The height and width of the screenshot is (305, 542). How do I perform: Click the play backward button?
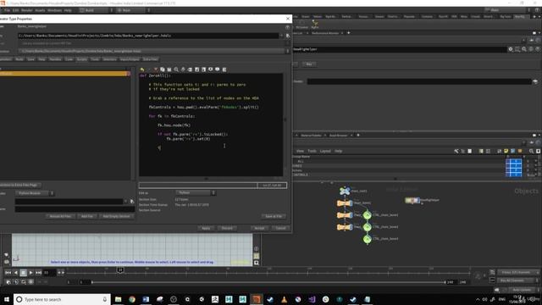click(15, 273)
